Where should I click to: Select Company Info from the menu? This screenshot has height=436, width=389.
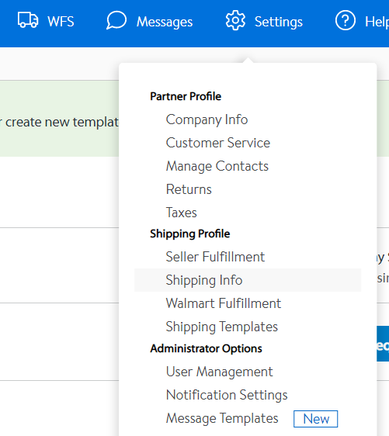[x=207, y=119]
